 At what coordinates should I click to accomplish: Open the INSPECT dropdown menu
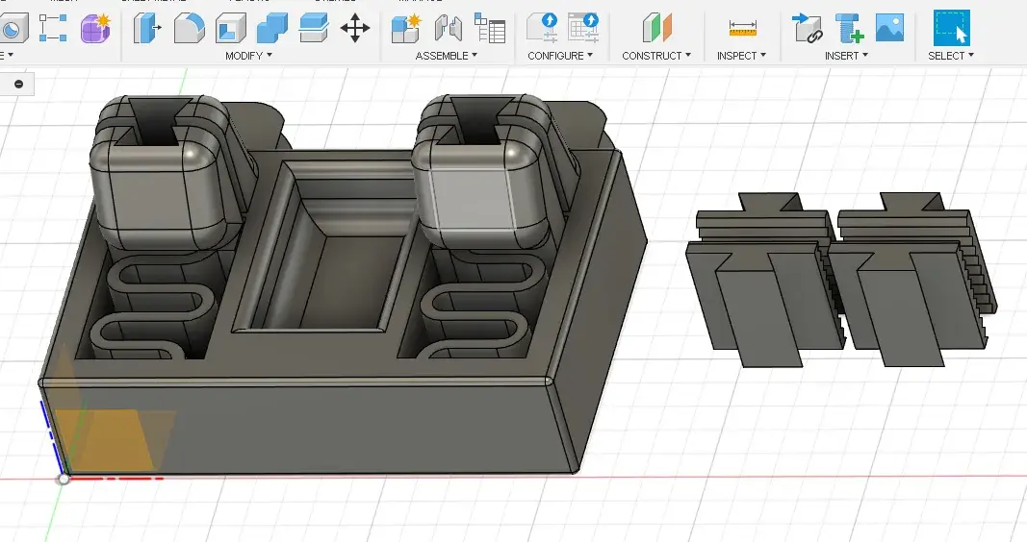click(x=741, y=56)
